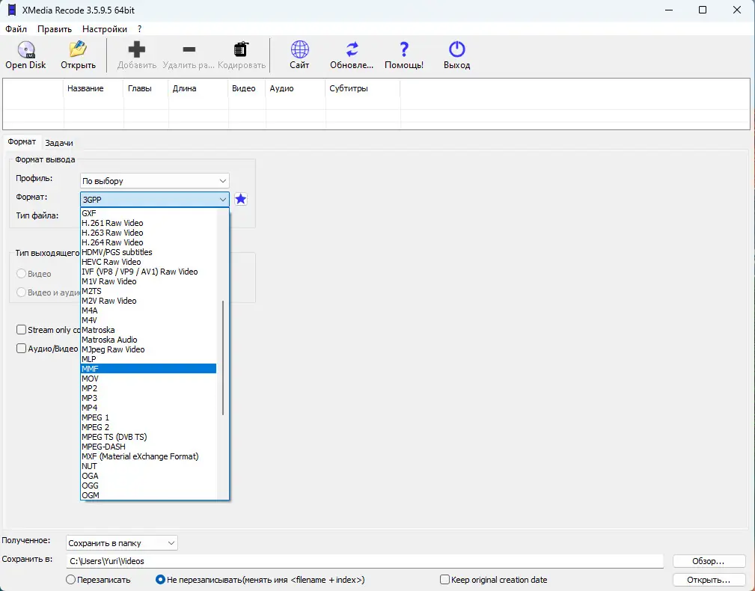Click the blue star favorites icon
755x591 pixels.
(x=241, y=199)
